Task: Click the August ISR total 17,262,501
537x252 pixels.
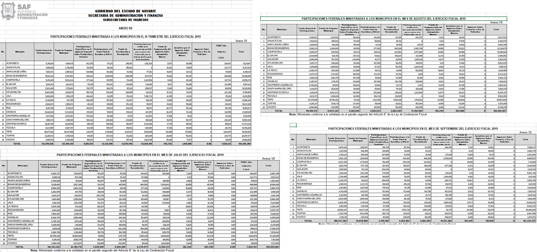Action: coord(412,111)
